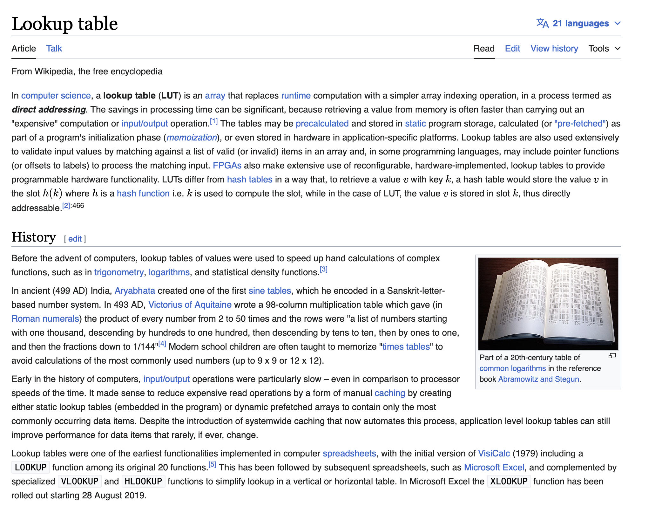Visit the runtime link
662x513 pixels.
[296, 95]
